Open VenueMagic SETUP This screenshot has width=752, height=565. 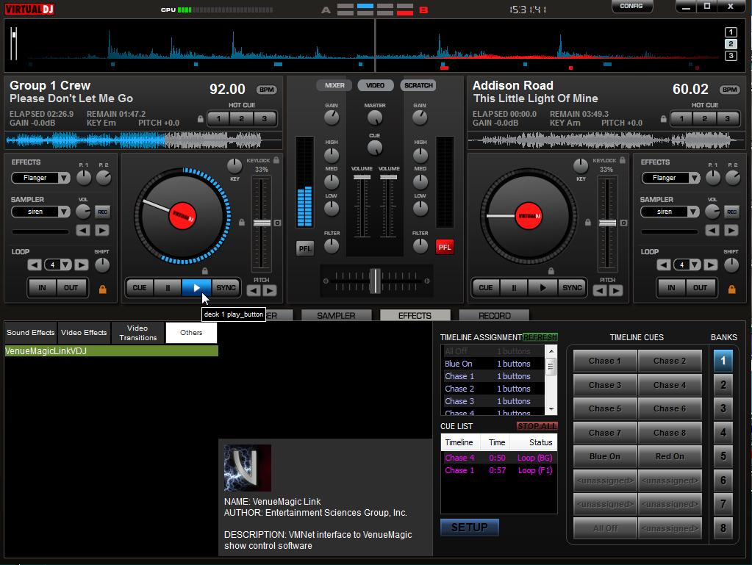(x=470, y=527)
